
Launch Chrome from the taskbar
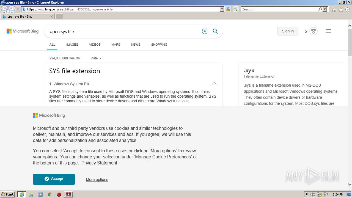coord(50,194)
